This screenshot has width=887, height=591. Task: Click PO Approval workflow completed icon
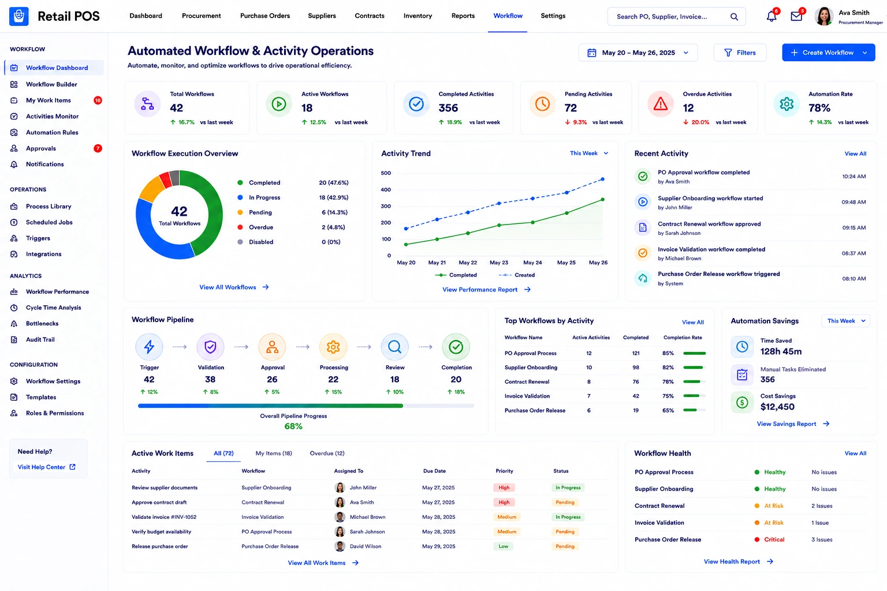pyautogui.click(x=643, y=177)
